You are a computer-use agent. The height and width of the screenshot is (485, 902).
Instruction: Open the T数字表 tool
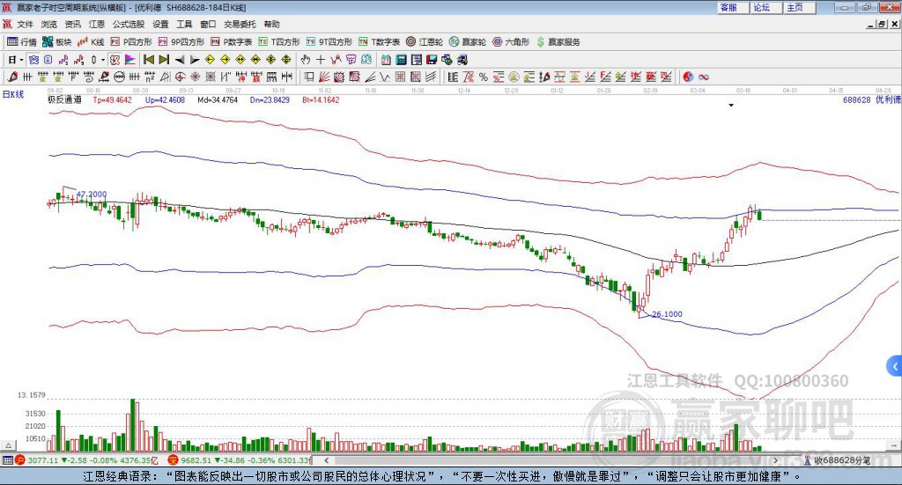[379, 42]
